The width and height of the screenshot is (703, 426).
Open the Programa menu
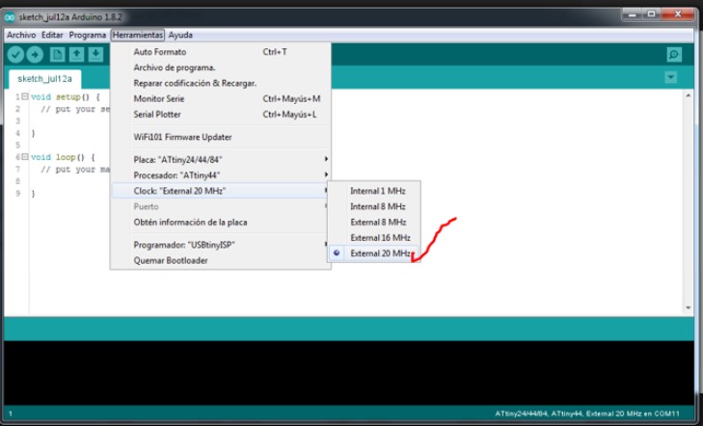[88, 35]
